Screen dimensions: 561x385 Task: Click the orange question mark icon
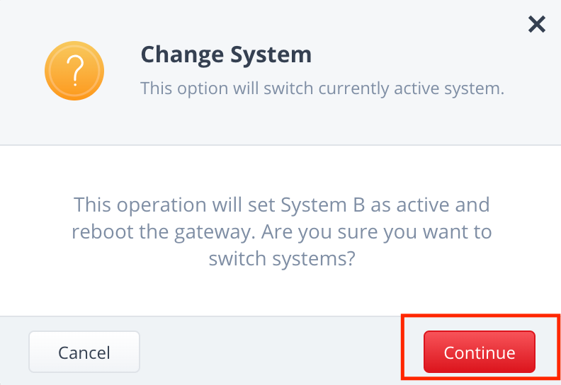click(74, 71)
